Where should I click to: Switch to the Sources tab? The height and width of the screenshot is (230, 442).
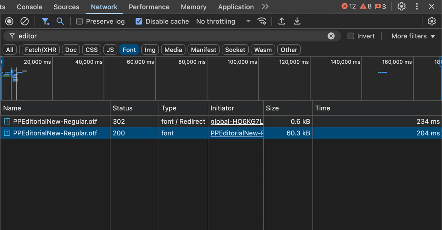click(x=66, y=7)
